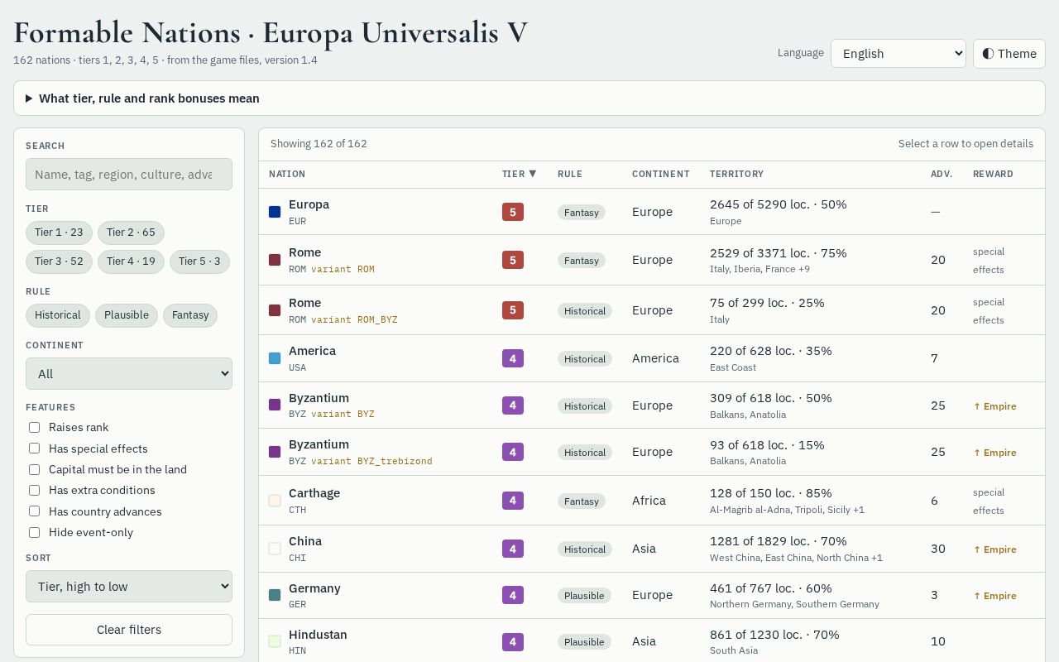Filter by Tier 4 · 19 chip
This screenshot has width=1059, height=662.
(131, 261)
